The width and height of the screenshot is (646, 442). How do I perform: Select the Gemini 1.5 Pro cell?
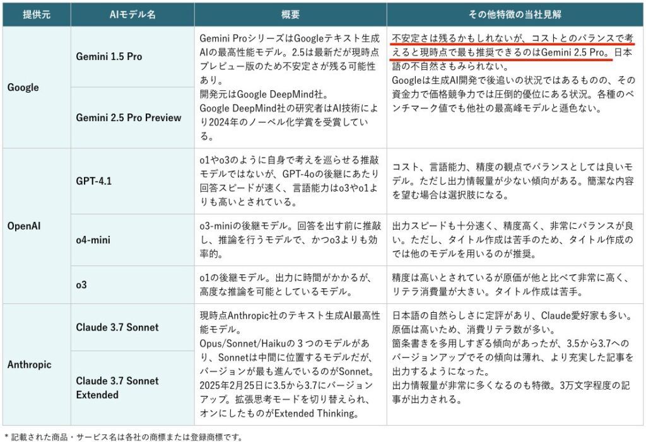pyautogui.click(x=132, y=57)
